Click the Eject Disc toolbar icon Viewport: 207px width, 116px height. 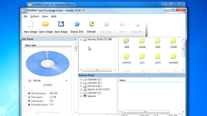click(106, 24)
